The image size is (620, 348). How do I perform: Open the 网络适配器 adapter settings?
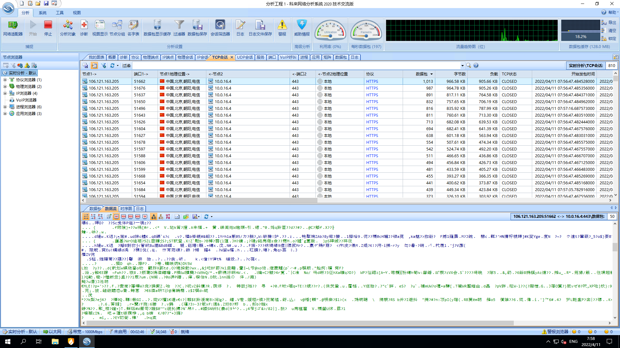13,28
